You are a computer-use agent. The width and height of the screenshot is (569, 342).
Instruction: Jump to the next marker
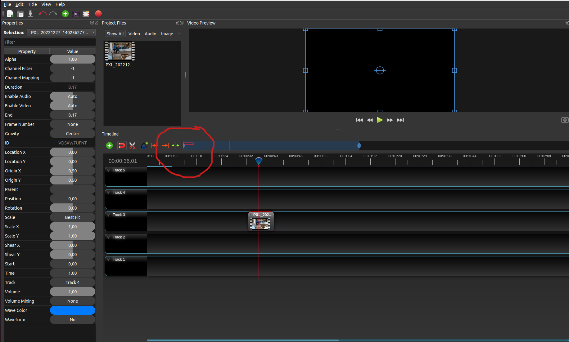[x=165, y=145]
